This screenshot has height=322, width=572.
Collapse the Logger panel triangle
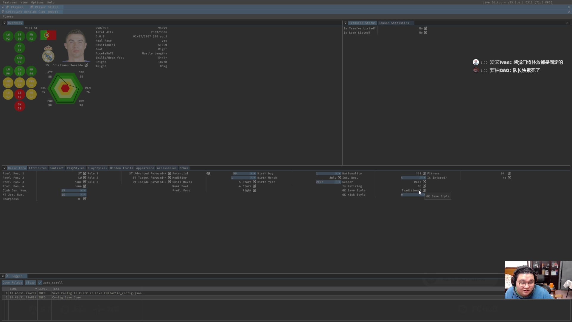(x=3, y=276)
